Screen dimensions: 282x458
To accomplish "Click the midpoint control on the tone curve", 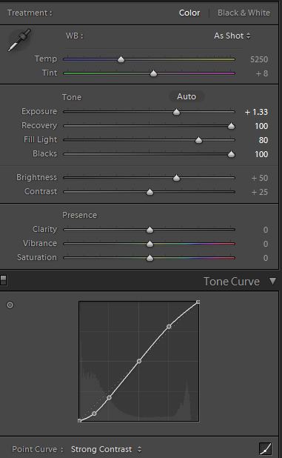I will click(139, 362).
